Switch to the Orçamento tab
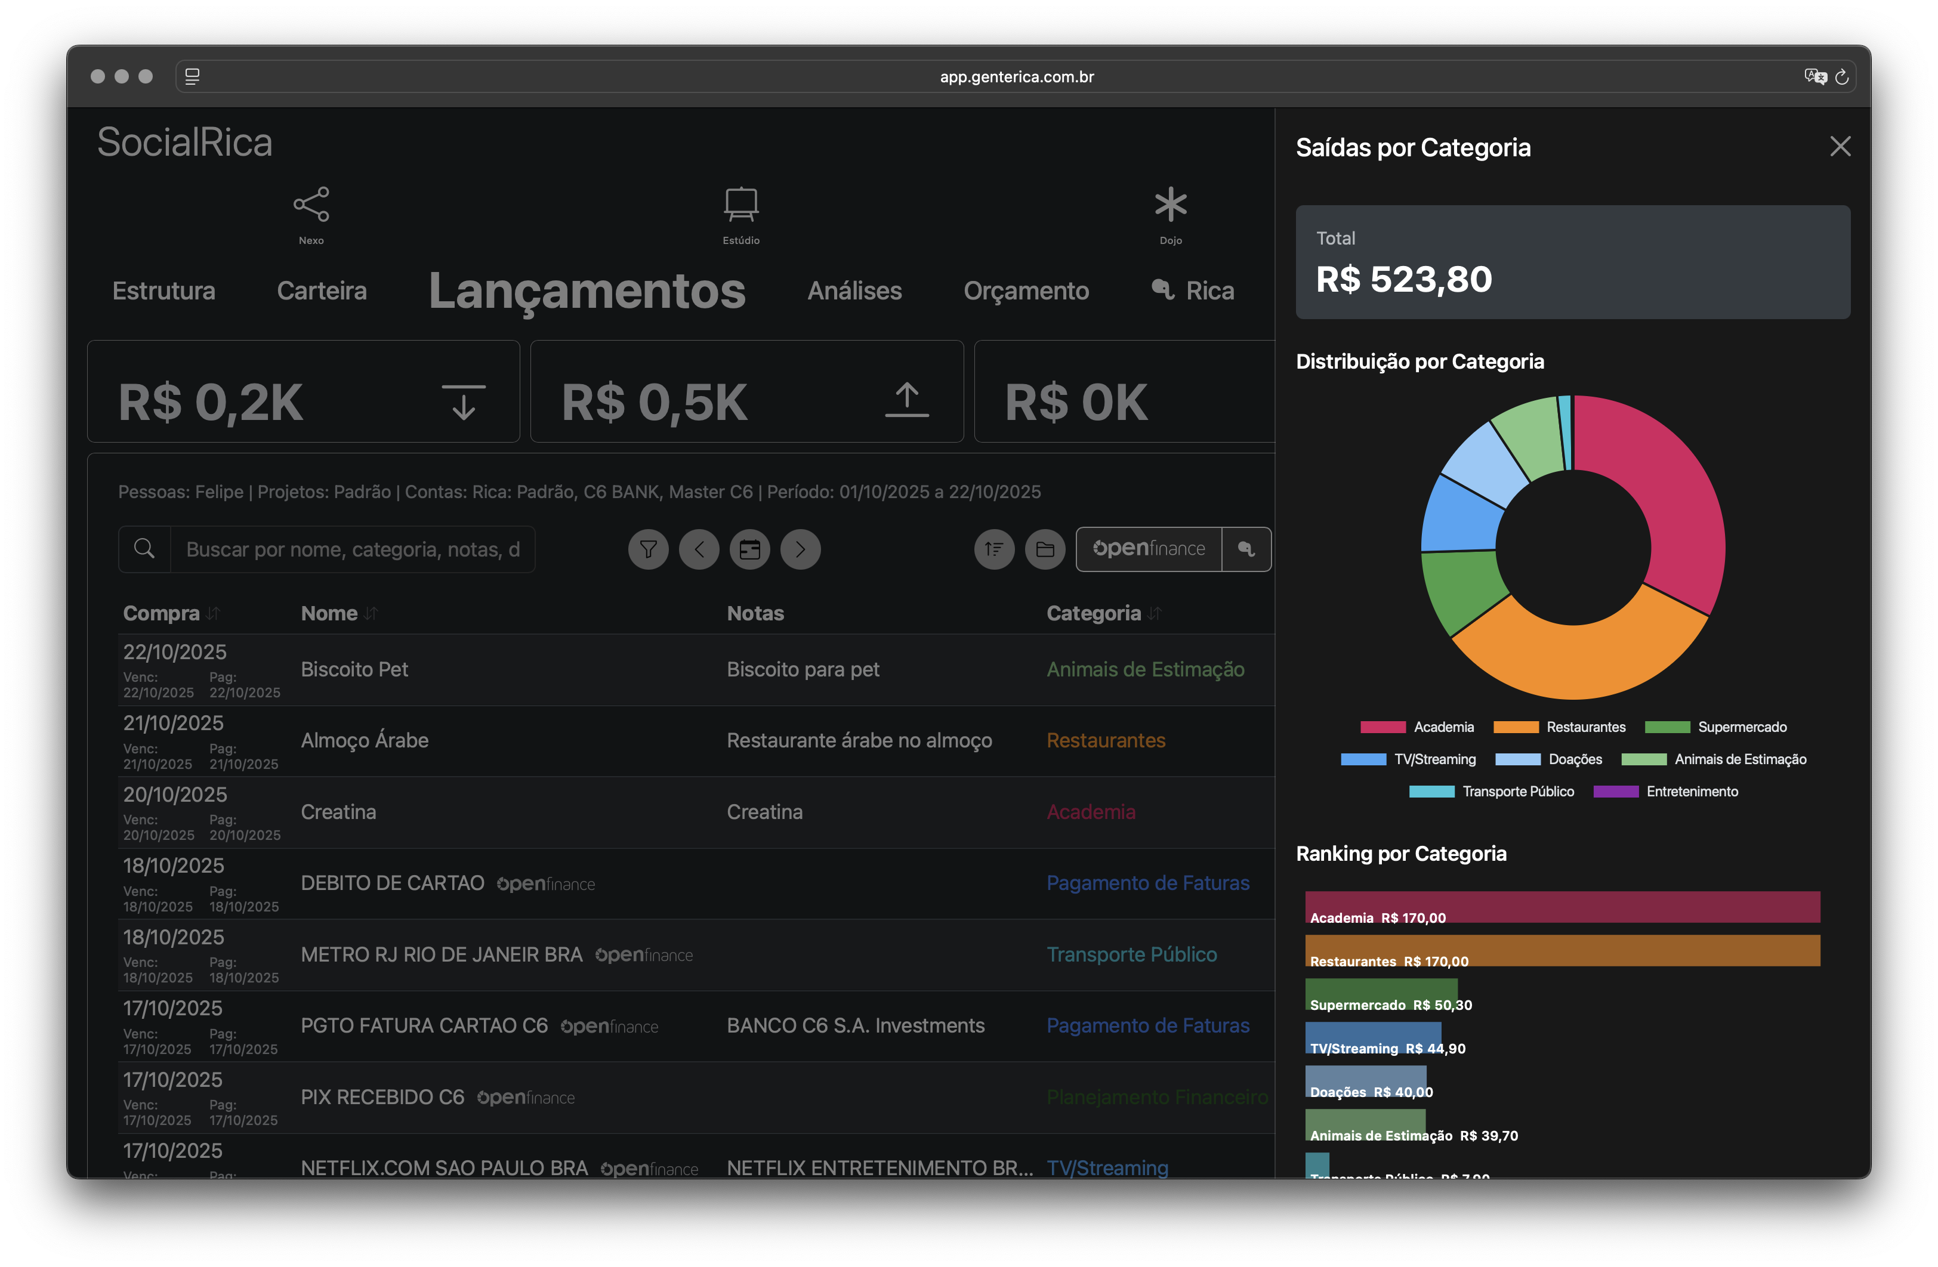The width and height of the screenshot is (1938, 1267). (1026, 291)
